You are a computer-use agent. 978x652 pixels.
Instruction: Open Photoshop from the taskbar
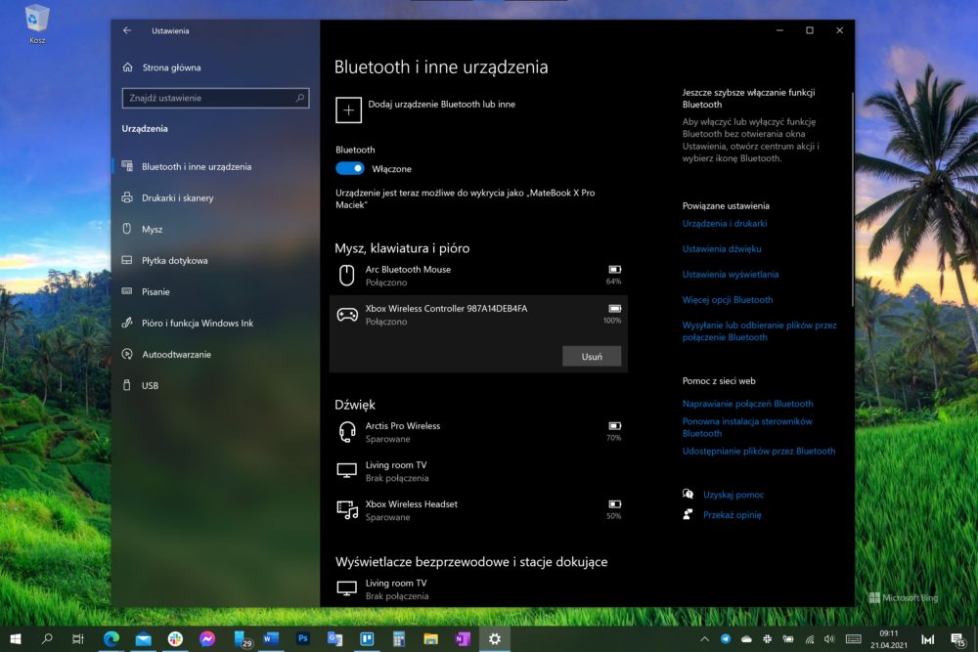(x=303, y=639)
